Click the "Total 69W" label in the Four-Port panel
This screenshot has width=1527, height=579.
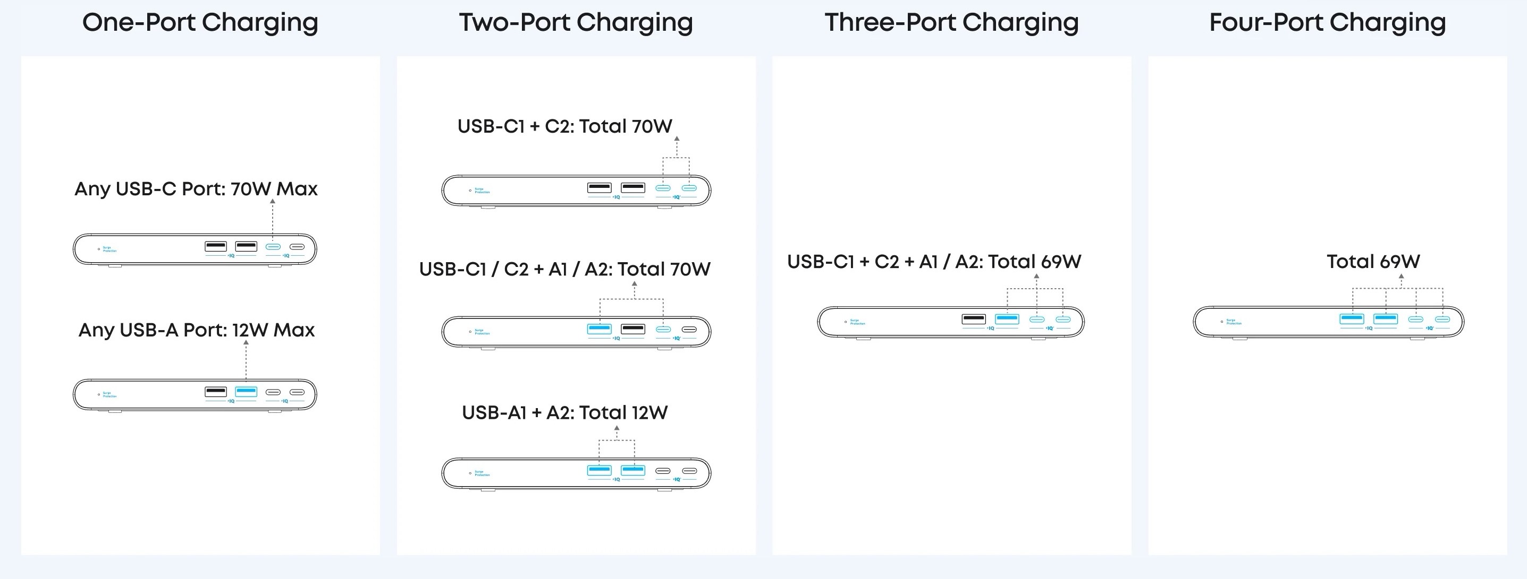1373,261
